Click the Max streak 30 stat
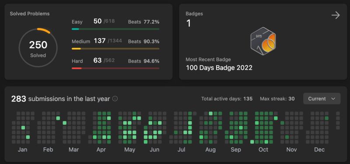This screenshot has width=350, height=164. pyautogui.click(x=277, y=99)
